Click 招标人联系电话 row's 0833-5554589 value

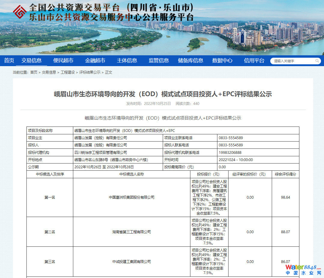[x=231, y=145]
